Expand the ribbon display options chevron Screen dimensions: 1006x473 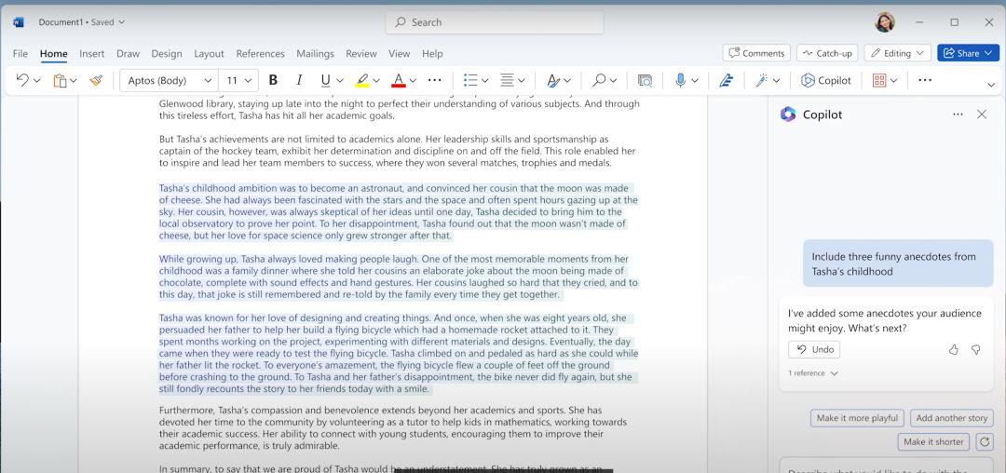(x=990, y=84)
